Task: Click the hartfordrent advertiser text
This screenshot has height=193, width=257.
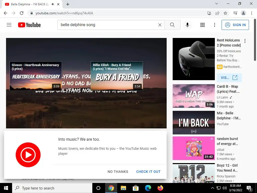Action: pos(232,67)
